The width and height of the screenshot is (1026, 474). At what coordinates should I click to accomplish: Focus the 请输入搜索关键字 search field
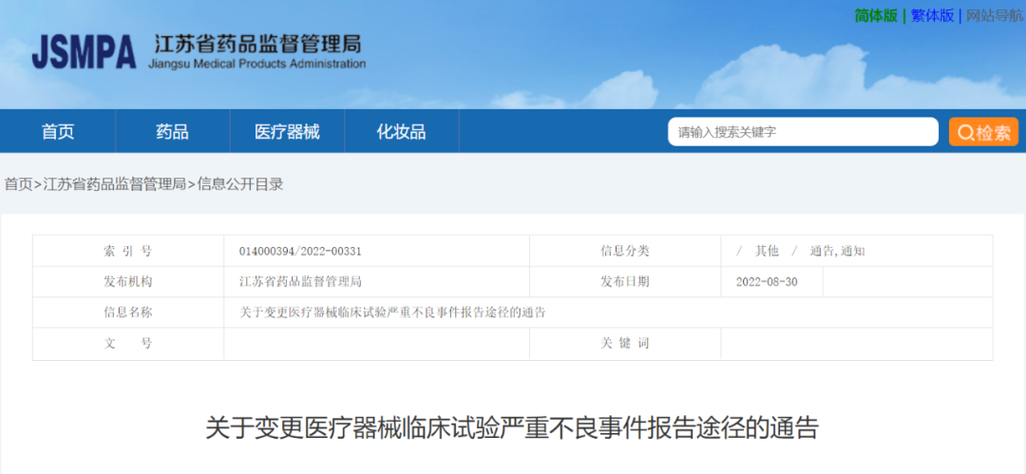click(803, 132)
